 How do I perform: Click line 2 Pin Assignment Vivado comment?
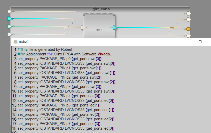point(64,54)
